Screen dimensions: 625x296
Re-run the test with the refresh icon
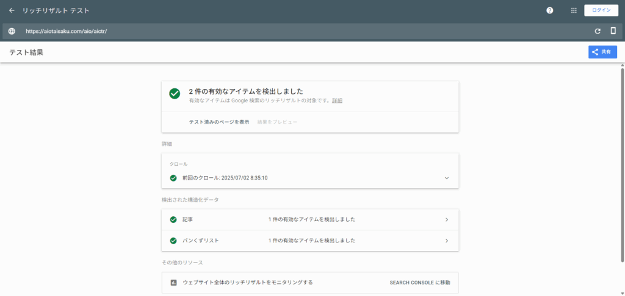(x=598, y=31)
